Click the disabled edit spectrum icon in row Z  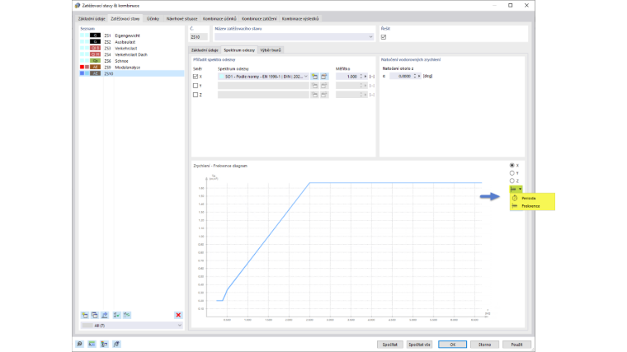click(324, 95)
